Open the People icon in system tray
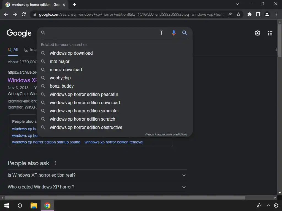Image resolution: width=282 pixels, height=211 pixels. [x=259, y=206]
